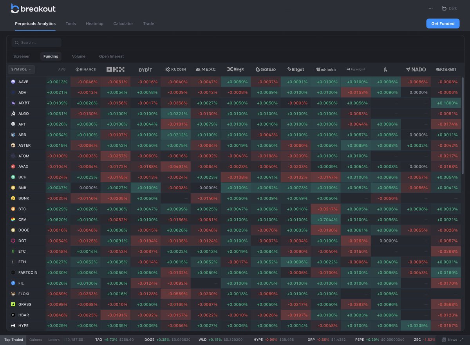Open the SYMBOL sort dropdown
470x345 pixels.
coord(21,69)
